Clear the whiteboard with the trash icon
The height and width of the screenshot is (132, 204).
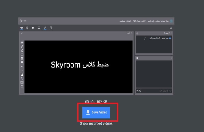point(22,62)
